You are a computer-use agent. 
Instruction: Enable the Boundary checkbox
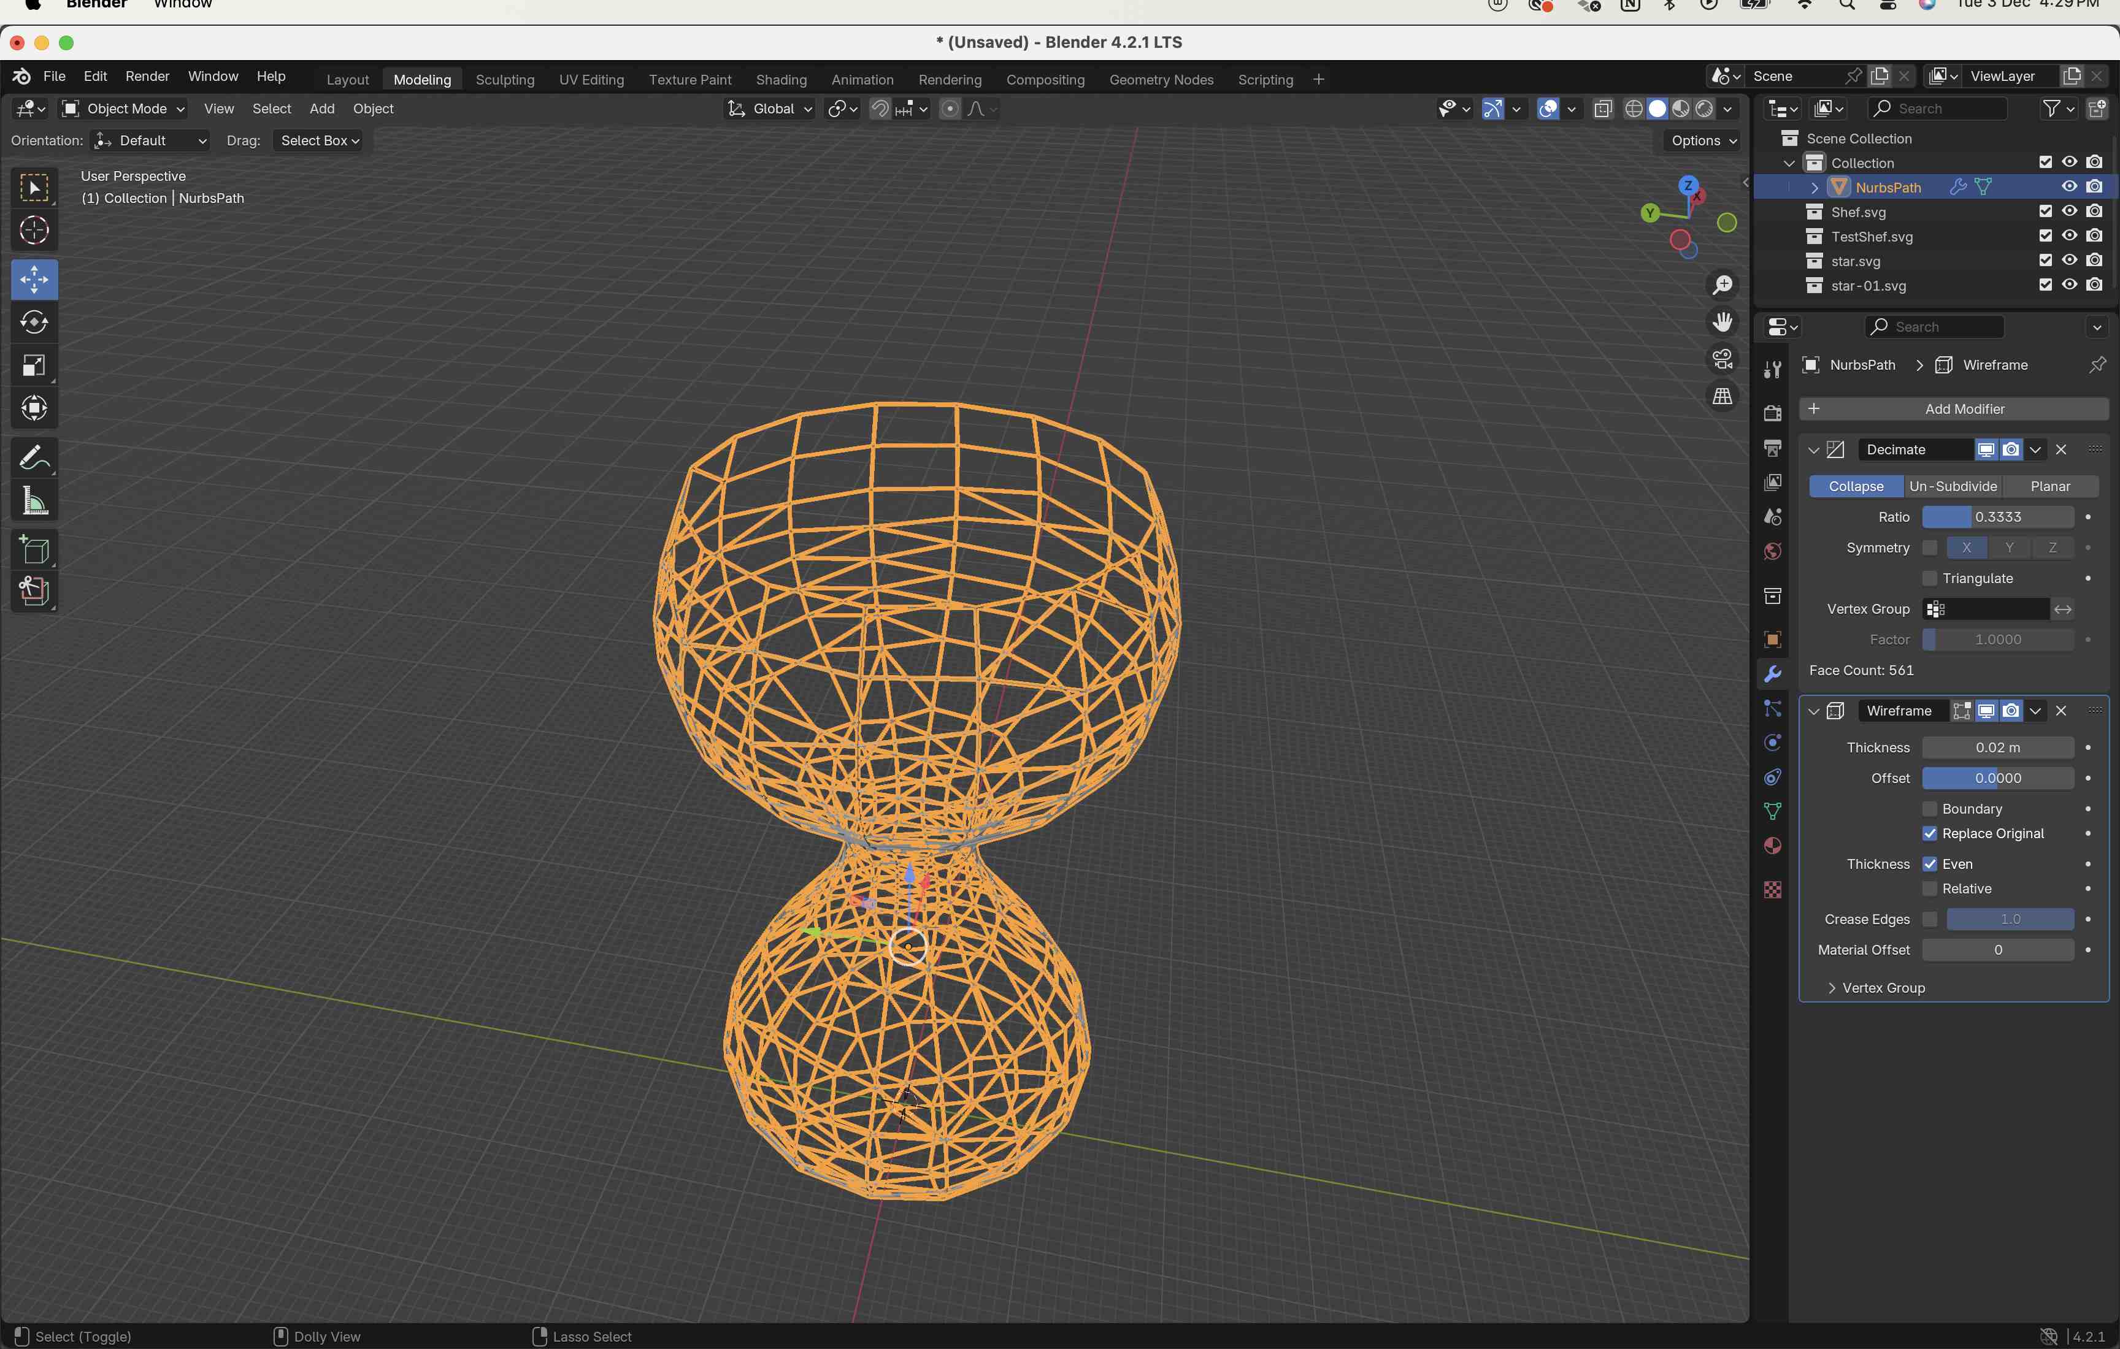pos(1929,809)
